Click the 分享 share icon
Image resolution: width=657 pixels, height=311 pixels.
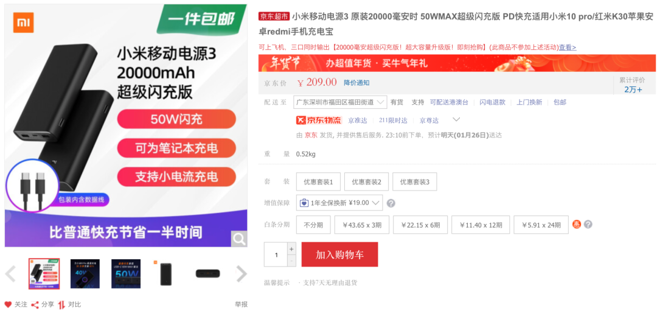point(36,304)
